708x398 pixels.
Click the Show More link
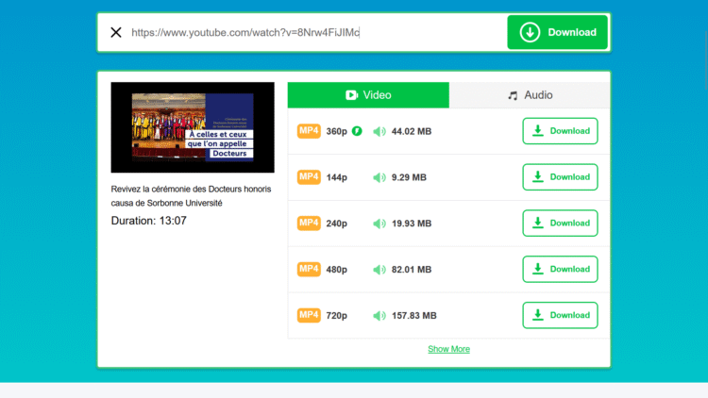pos(448,349)
